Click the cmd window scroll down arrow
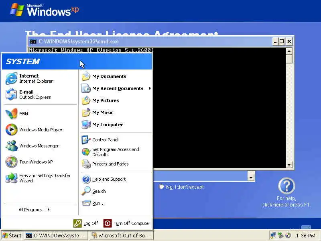Image resolution: width=321 pixels, height=241 pixels. point(289,165)
